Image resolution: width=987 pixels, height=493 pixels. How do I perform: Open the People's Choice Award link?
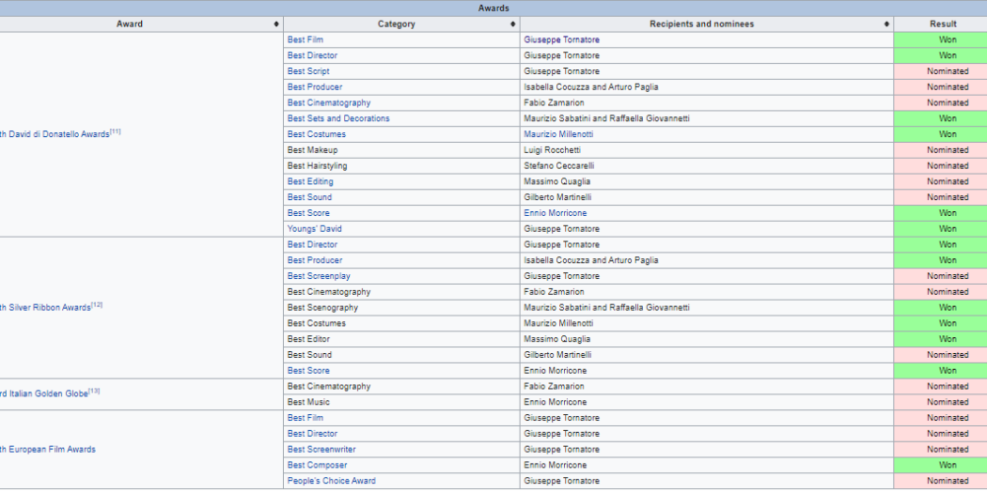[332, 481]
